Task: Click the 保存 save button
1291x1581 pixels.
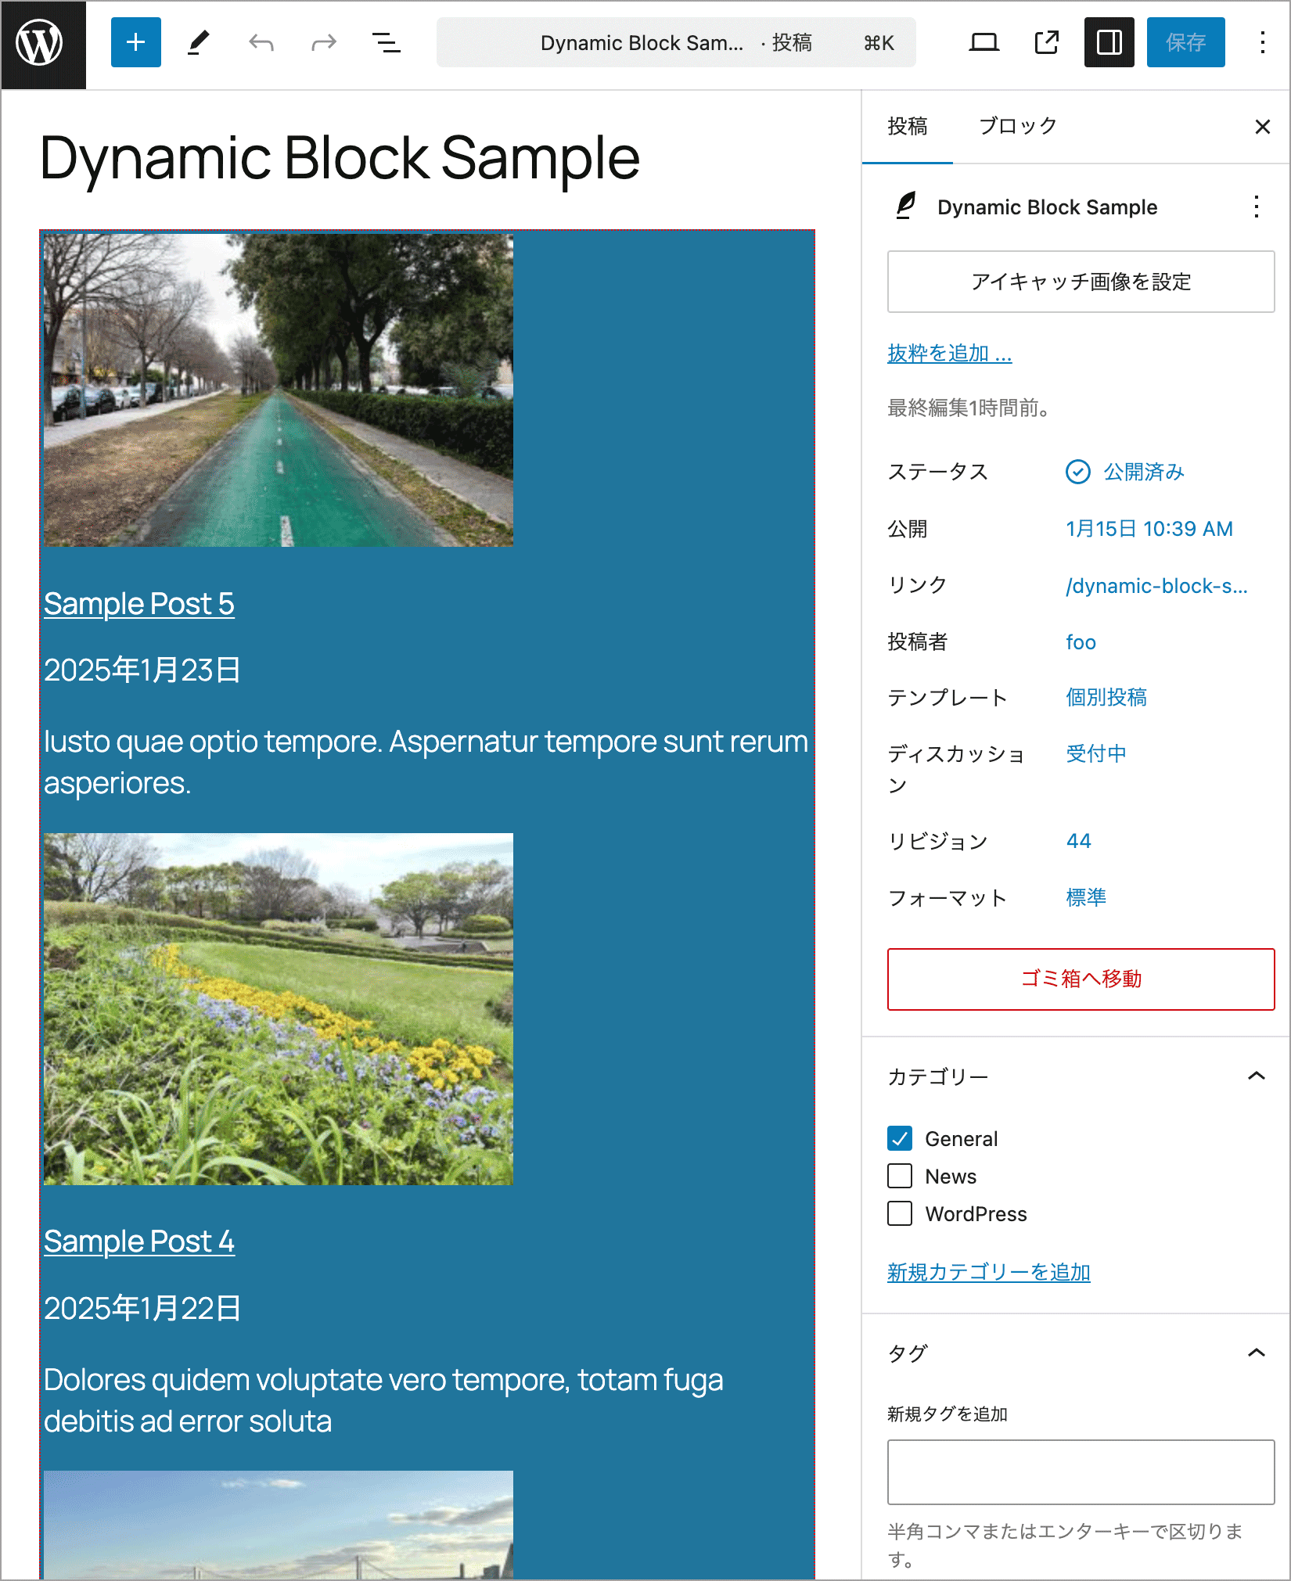Action: (1185, 42)
